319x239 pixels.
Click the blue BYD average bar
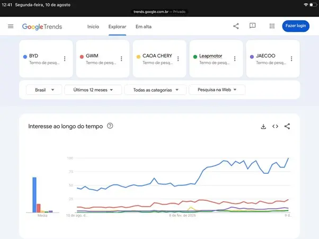(x=34, y=195)
